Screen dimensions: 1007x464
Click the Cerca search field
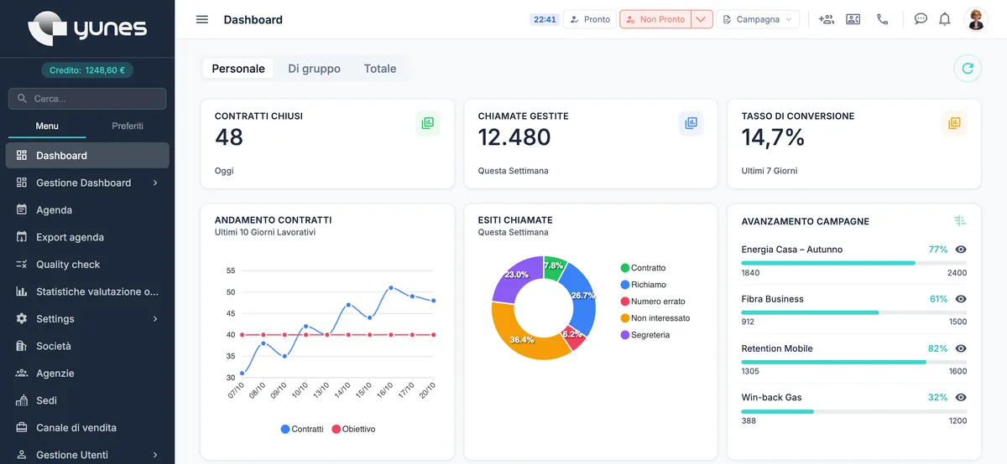[x=87, y=99]
